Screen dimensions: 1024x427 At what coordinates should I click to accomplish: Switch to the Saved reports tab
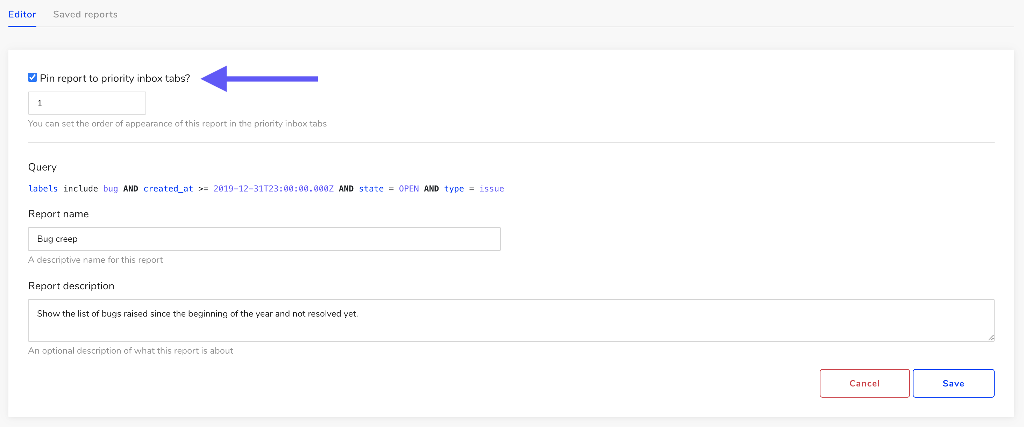85,14
